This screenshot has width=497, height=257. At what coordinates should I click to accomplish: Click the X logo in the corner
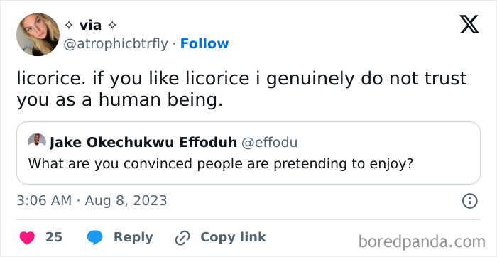470,24
